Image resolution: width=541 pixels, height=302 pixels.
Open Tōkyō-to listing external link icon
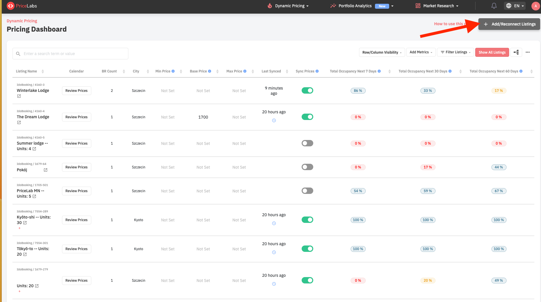(x=25, y=254)
